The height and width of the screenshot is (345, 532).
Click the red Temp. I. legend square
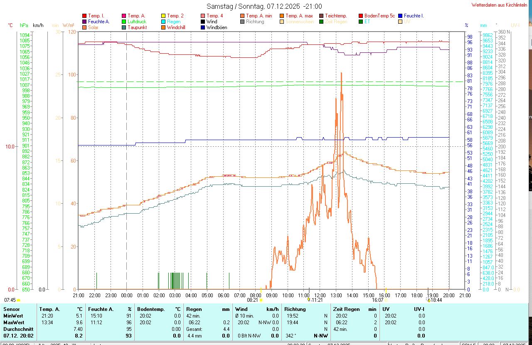click(x=84, y=16)
